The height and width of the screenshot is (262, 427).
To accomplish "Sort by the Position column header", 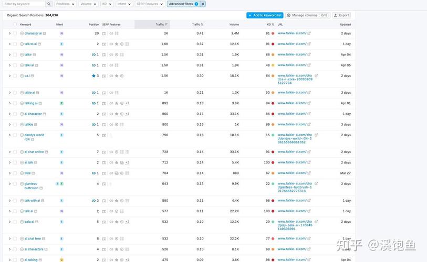I will click(x=93, y=25).
